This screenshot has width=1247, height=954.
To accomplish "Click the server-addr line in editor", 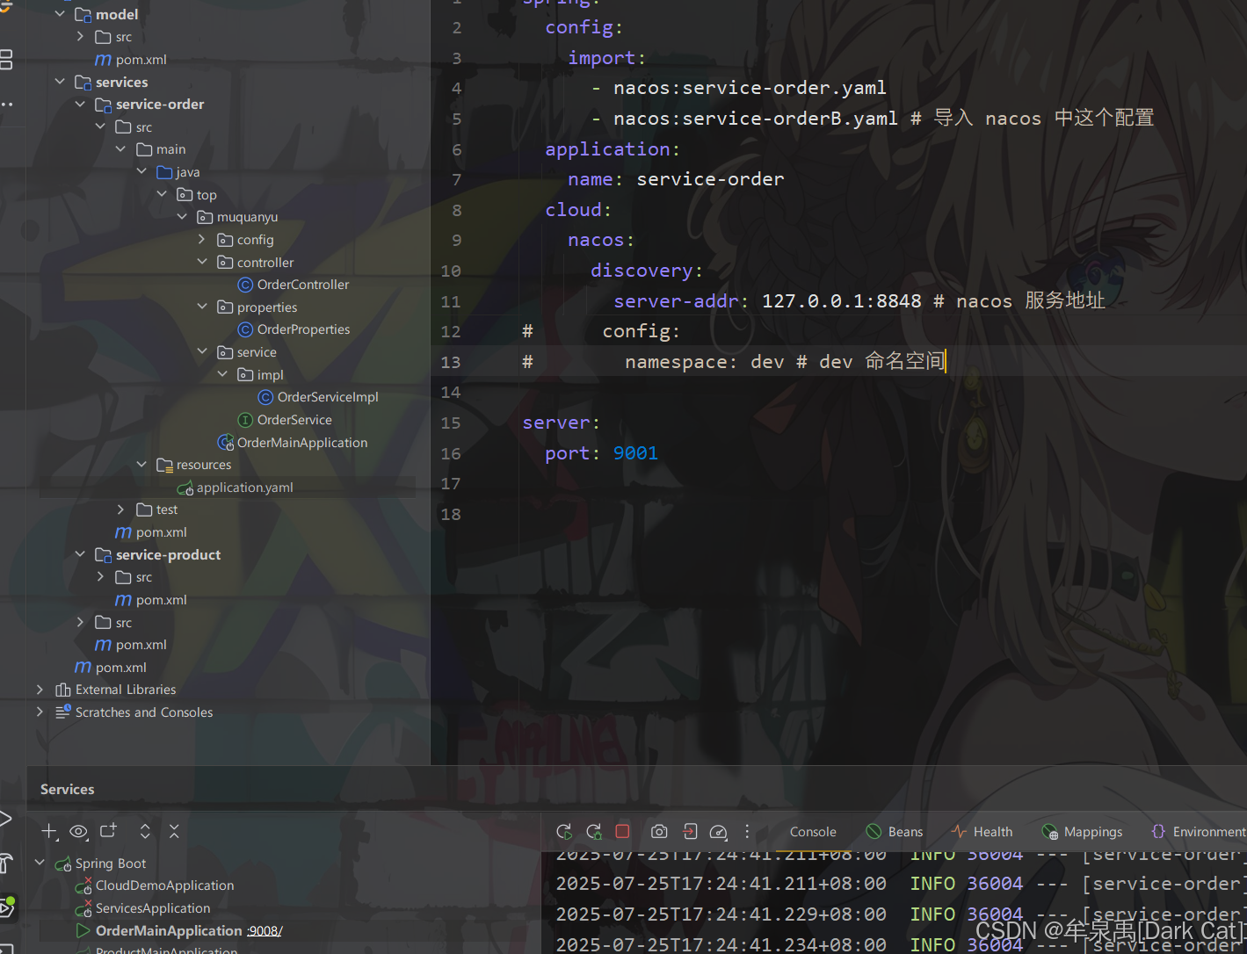I will 859,301.
